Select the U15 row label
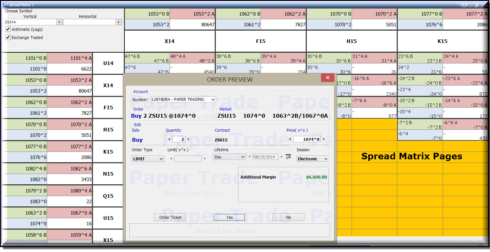This screenshot has width=490, height=252. (x=108, y=218)
